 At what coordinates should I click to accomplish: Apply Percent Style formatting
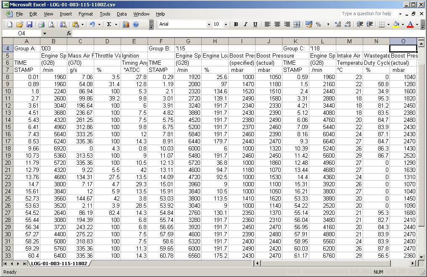point(318,24)
